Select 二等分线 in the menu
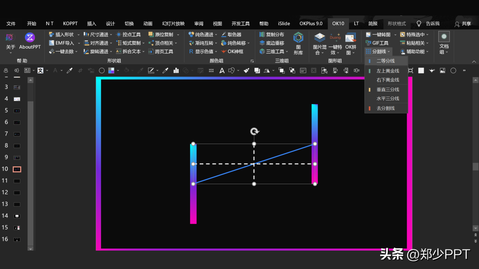The image size is (479, 269). (386, 61)
